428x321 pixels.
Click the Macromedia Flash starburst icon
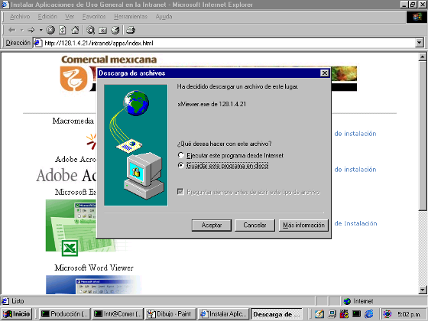(x=92, y=141)
